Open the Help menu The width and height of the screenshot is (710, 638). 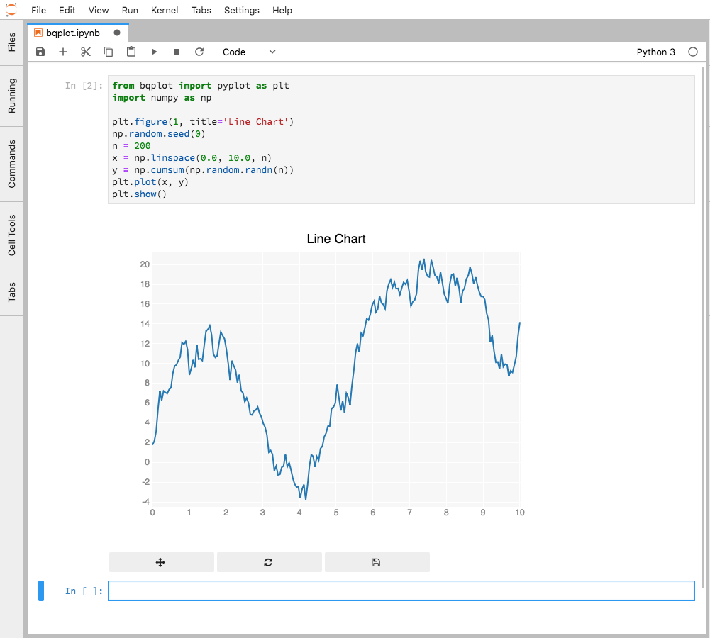coord(282,10)
